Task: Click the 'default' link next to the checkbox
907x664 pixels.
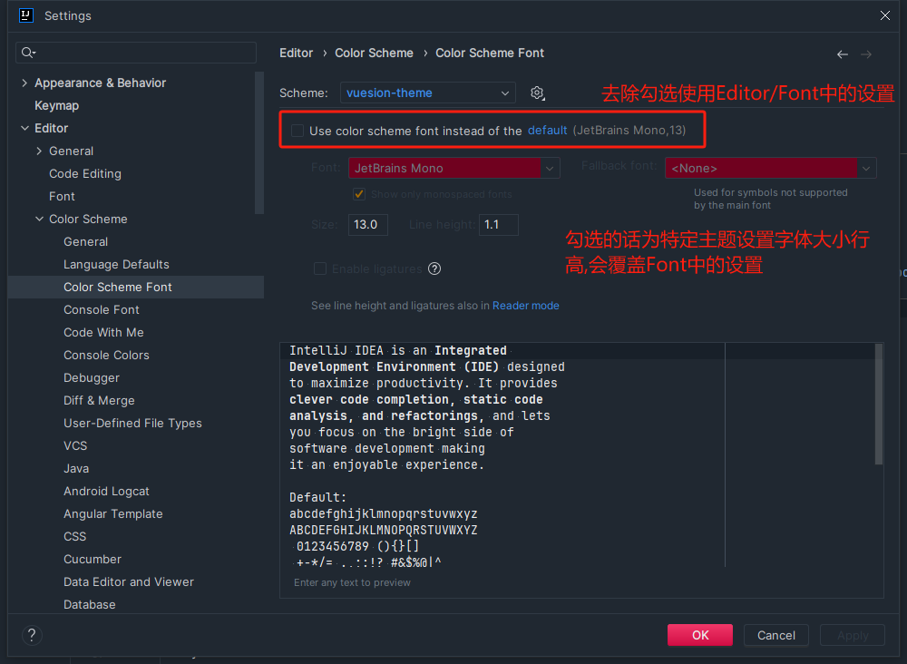Action: click(x=548, y=130)
